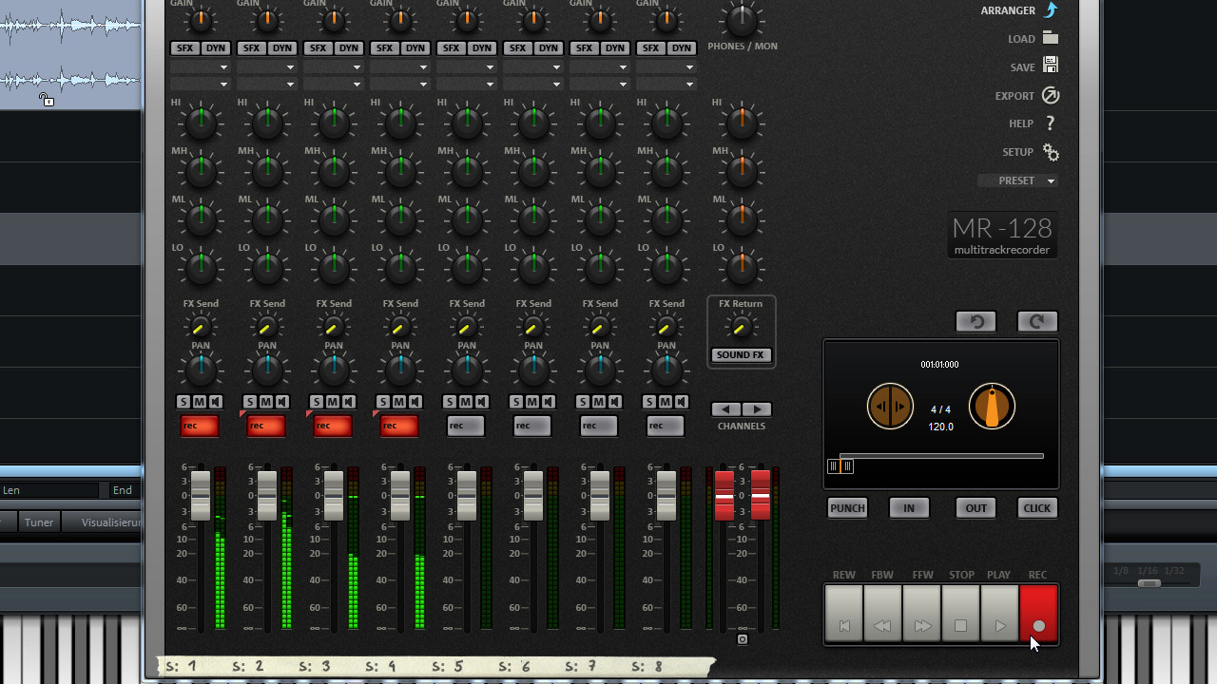Screen dimensions: 1217x684
Task: Click PHONES / MON knob
Action: pos(741,21)
